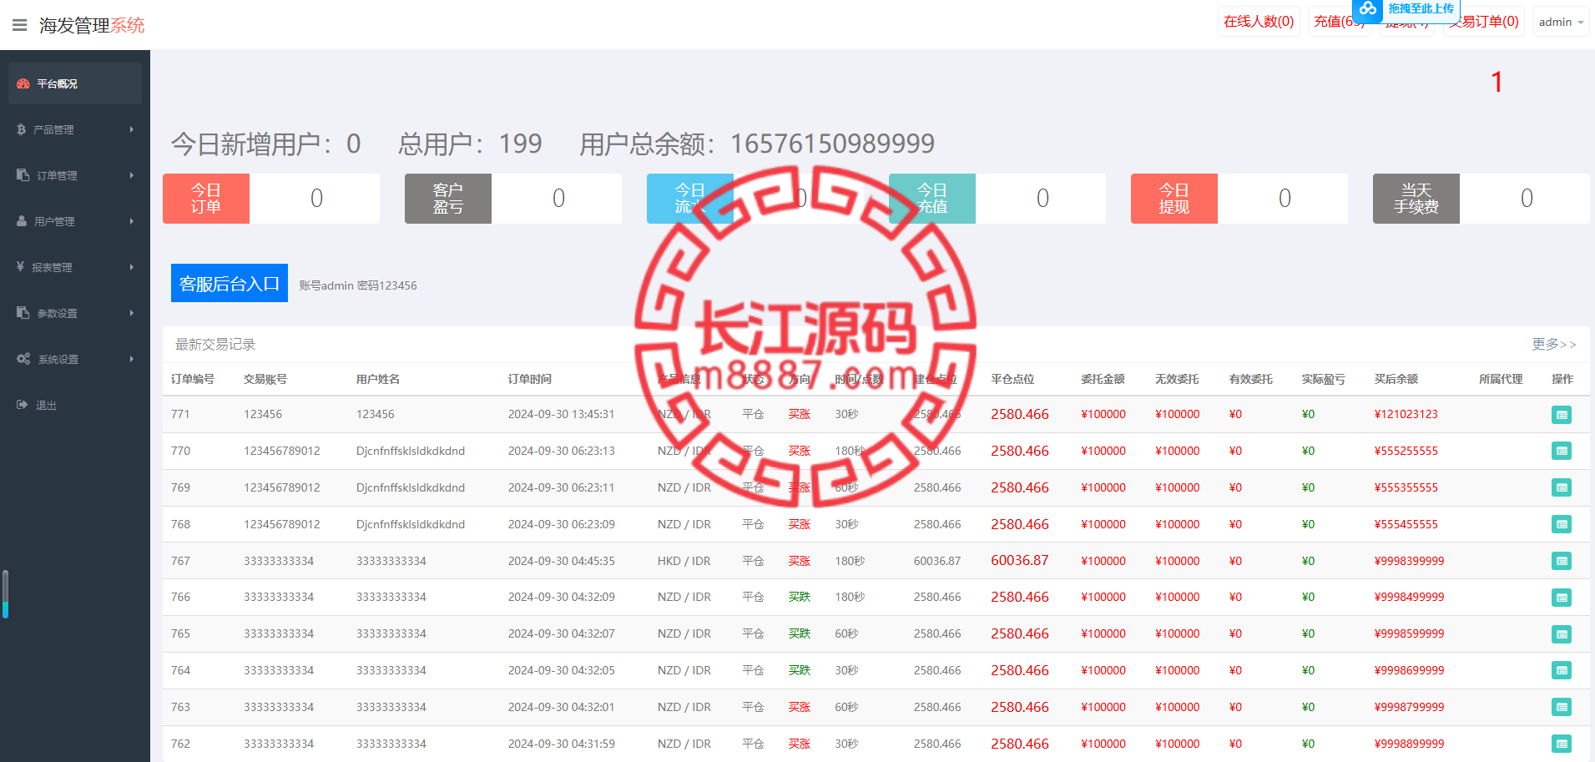This screenshot has height=762, width=1595.
Task: Click username Djcnfnffsklsldkdkdnd in row 770
Action: (411, 451)
